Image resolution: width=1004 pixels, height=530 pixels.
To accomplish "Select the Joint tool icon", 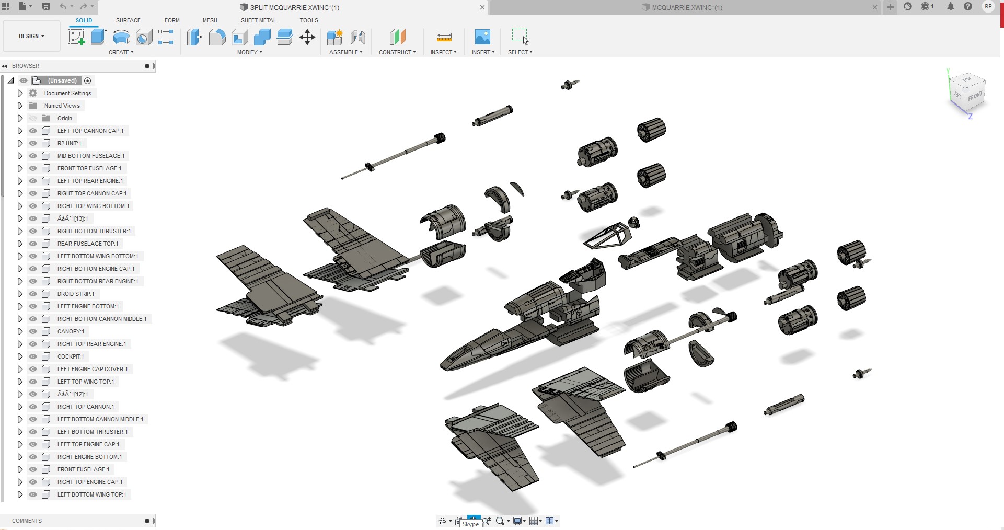I will pos(358,37).
